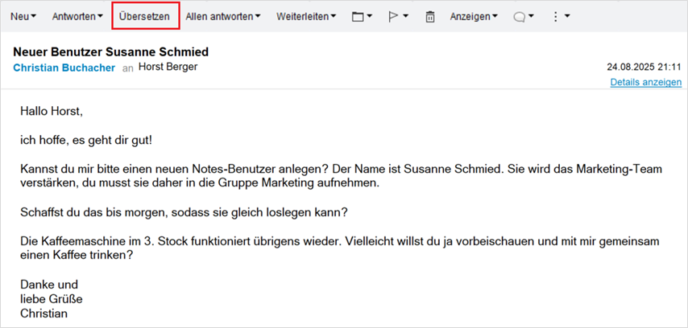The width and height of the screenshot is (688, 328).
Task: Open the three-dot more actions icon
Action: [555, 17]
